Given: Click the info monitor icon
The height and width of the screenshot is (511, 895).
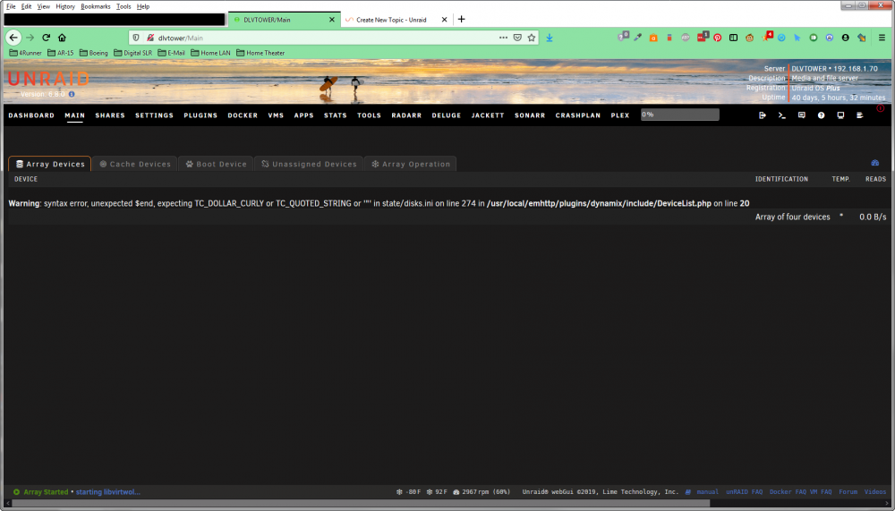Looking at the screenshot, I should [840, 115].
